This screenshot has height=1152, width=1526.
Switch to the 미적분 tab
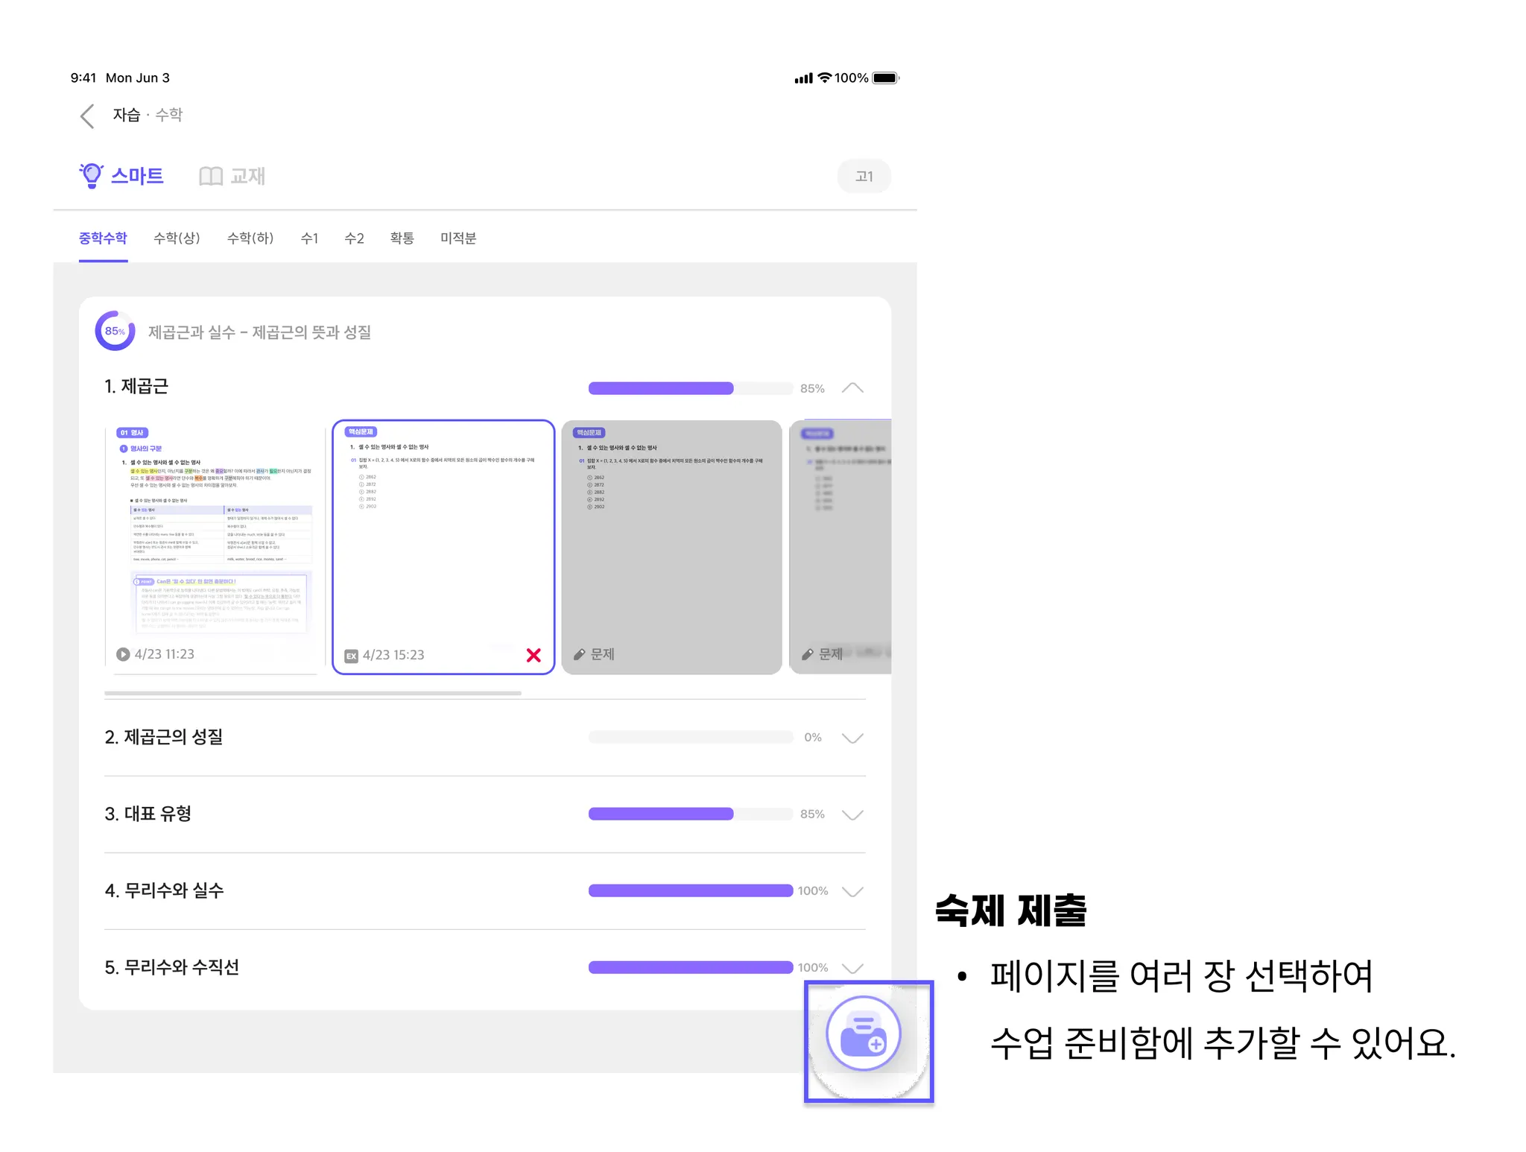[458, 238]
